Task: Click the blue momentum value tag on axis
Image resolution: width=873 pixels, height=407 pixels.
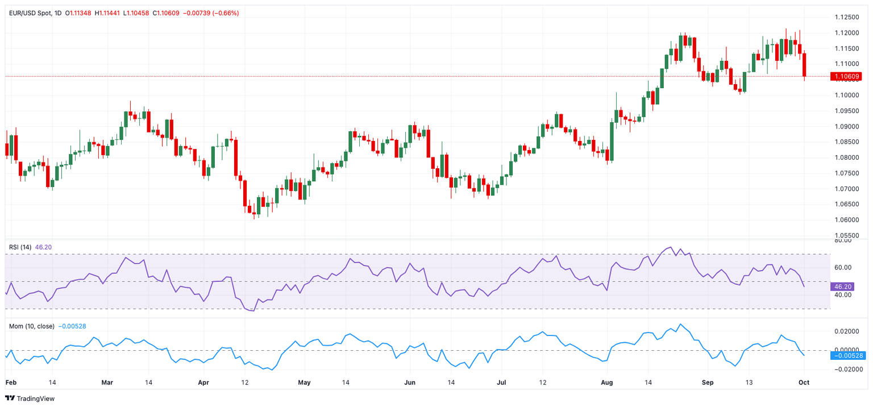Action: click(847, 355)
